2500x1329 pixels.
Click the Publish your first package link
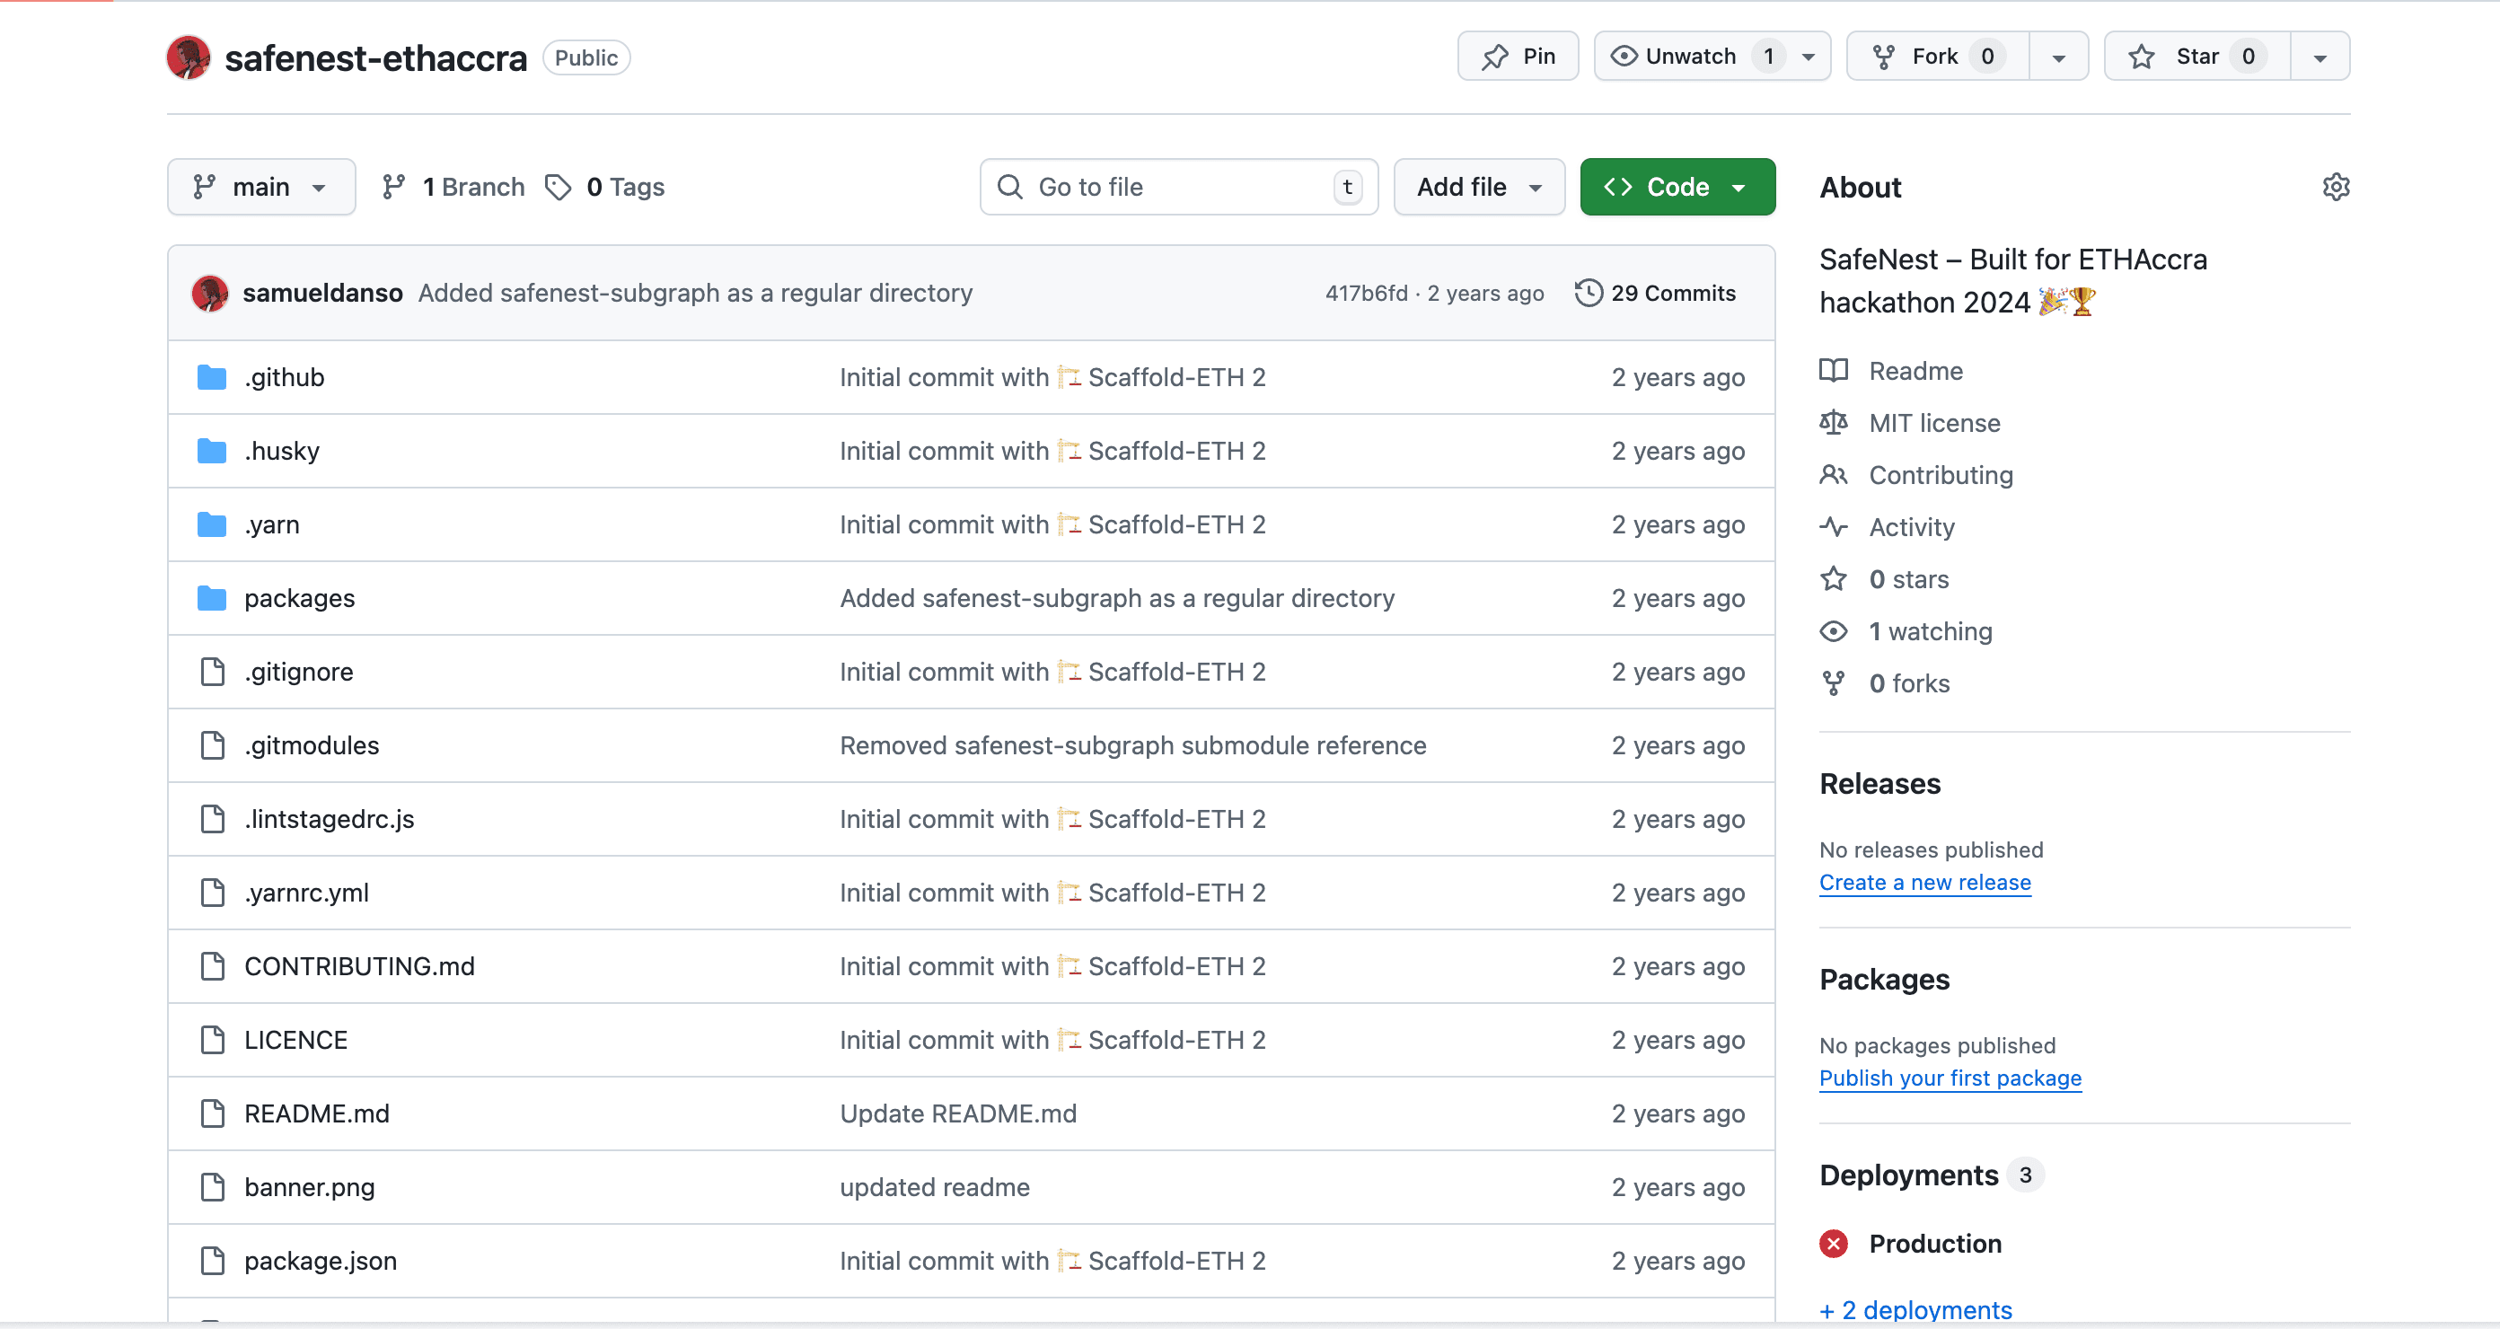click(x=1950, y=1078)
